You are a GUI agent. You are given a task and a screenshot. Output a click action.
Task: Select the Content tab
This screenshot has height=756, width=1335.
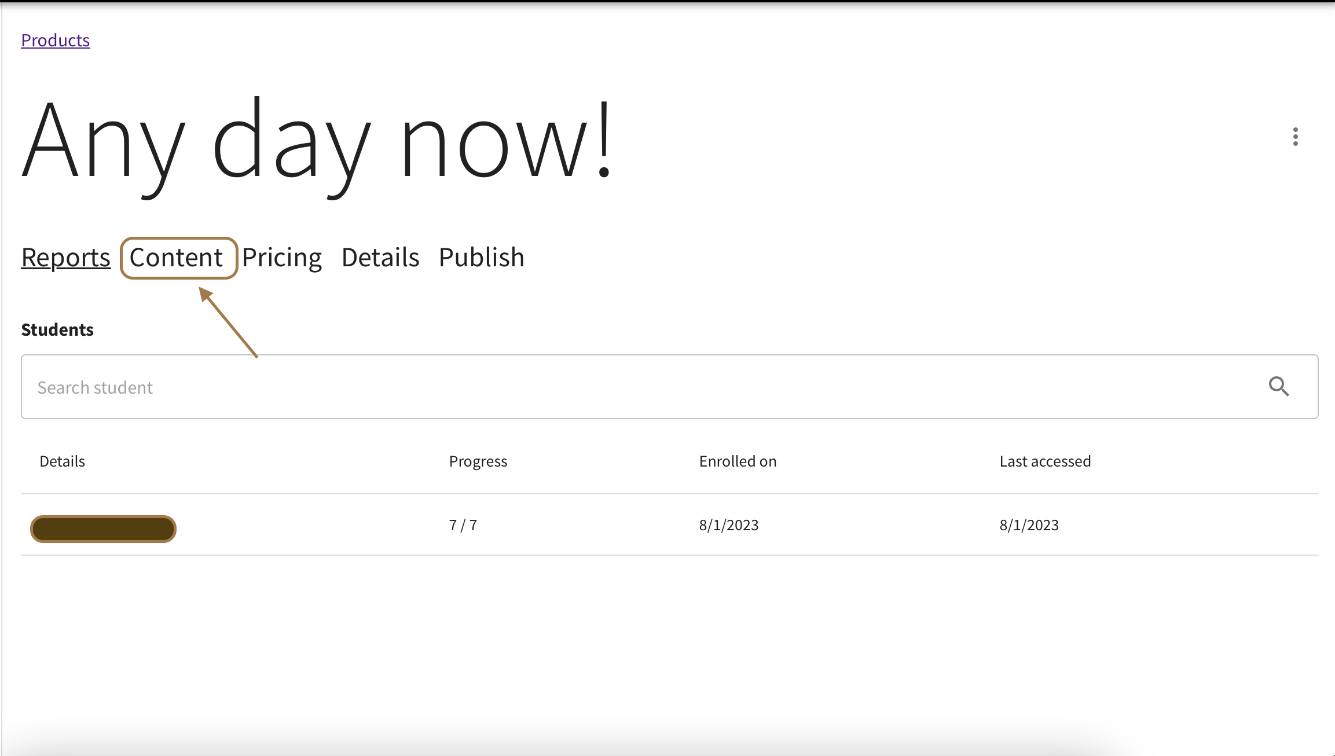(176, 258)
